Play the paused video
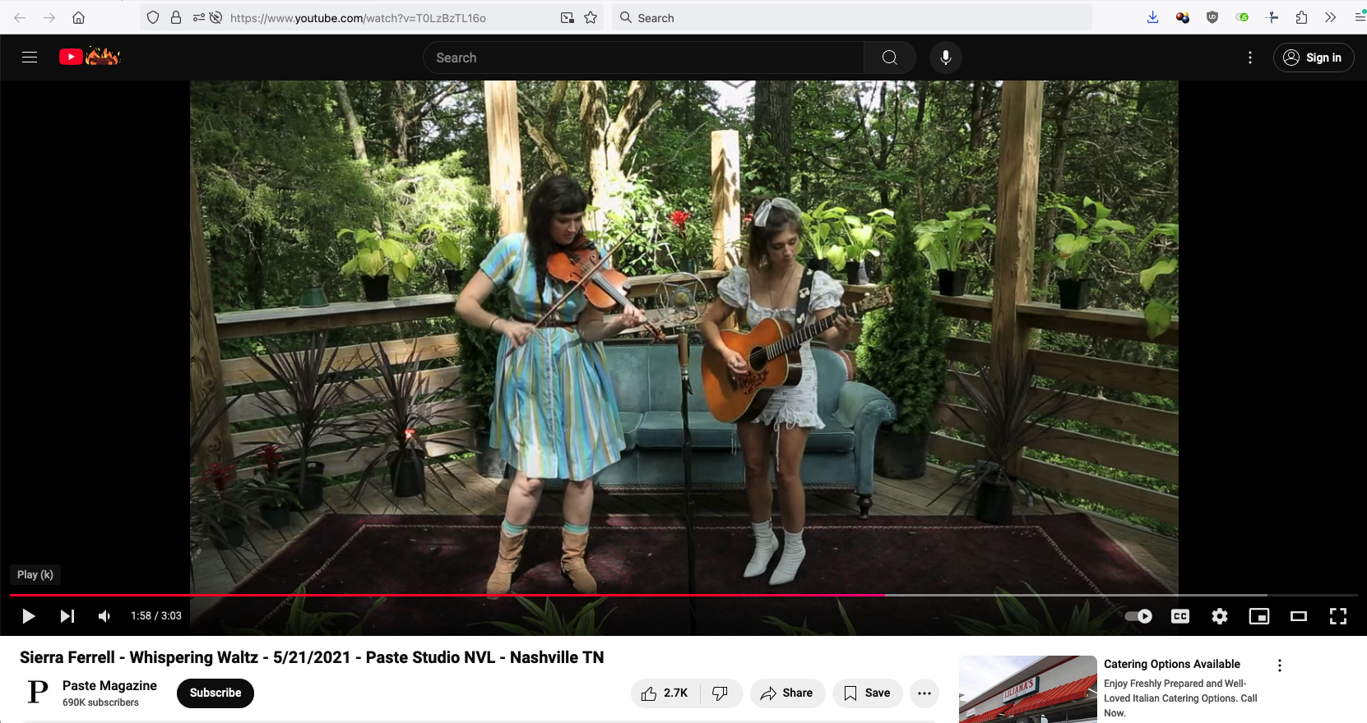This screenshot has width=1367, height=723. click(28, 616)
